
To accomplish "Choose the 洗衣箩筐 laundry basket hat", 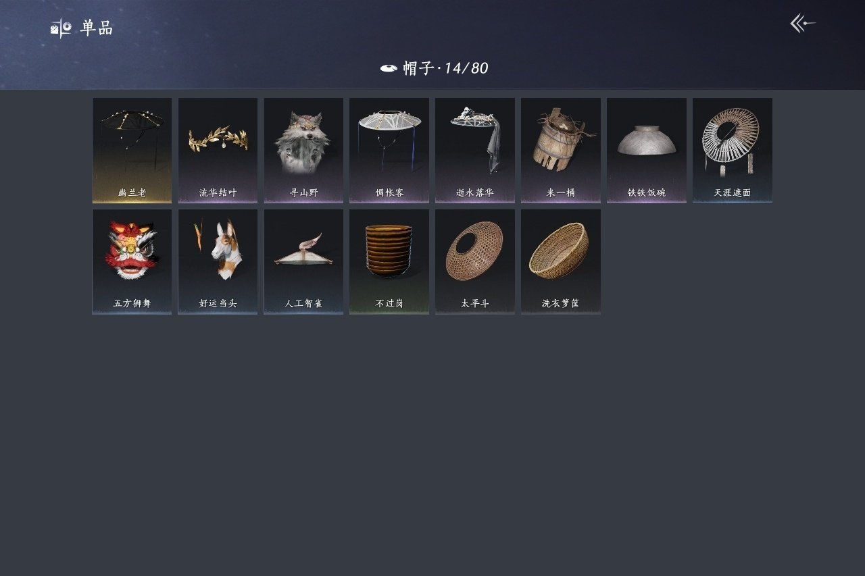I will (x=561, y=261).
